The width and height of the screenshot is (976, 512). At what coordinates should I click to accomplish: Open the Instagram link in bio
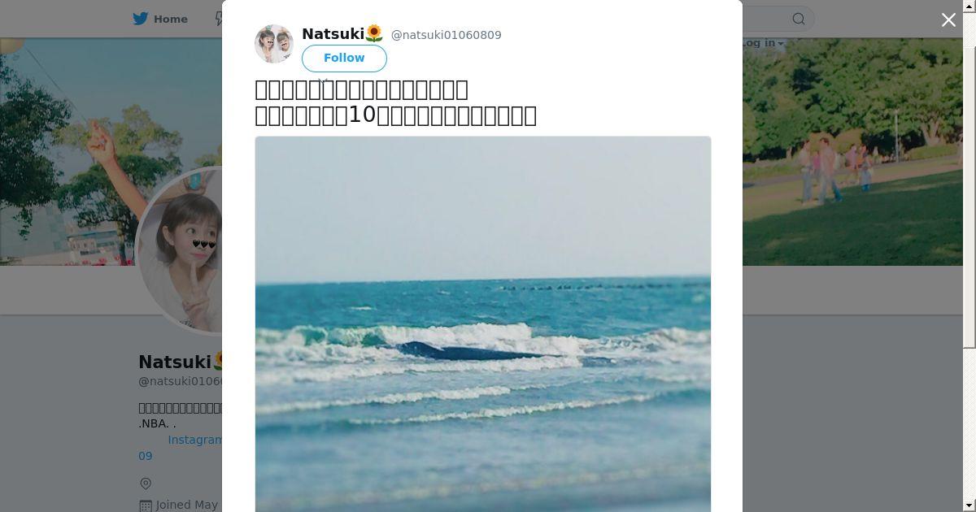click(195, 440)
